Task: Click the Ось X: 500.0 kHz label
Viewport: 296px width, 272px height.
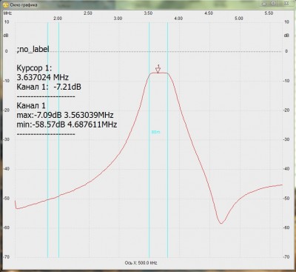Action: (141, 263)
